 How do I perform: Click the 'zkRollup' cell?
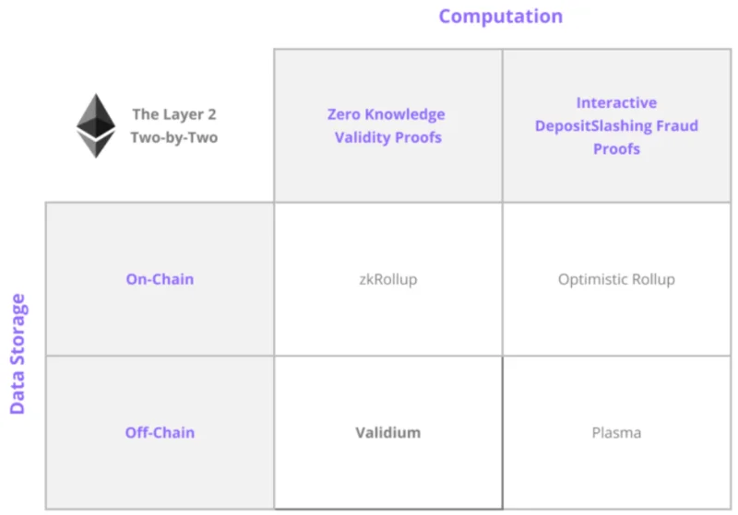pos(388,279)
